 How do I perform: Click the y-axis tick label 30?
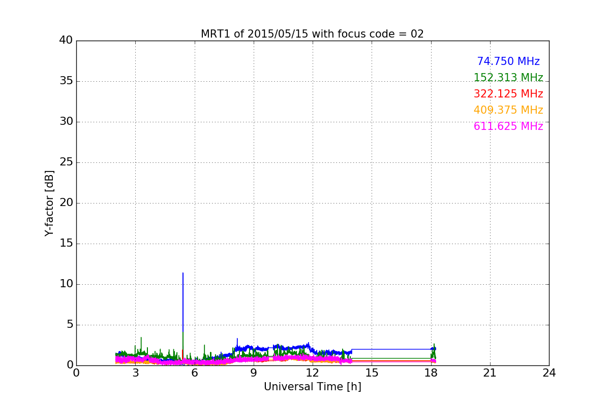[66, 122]
